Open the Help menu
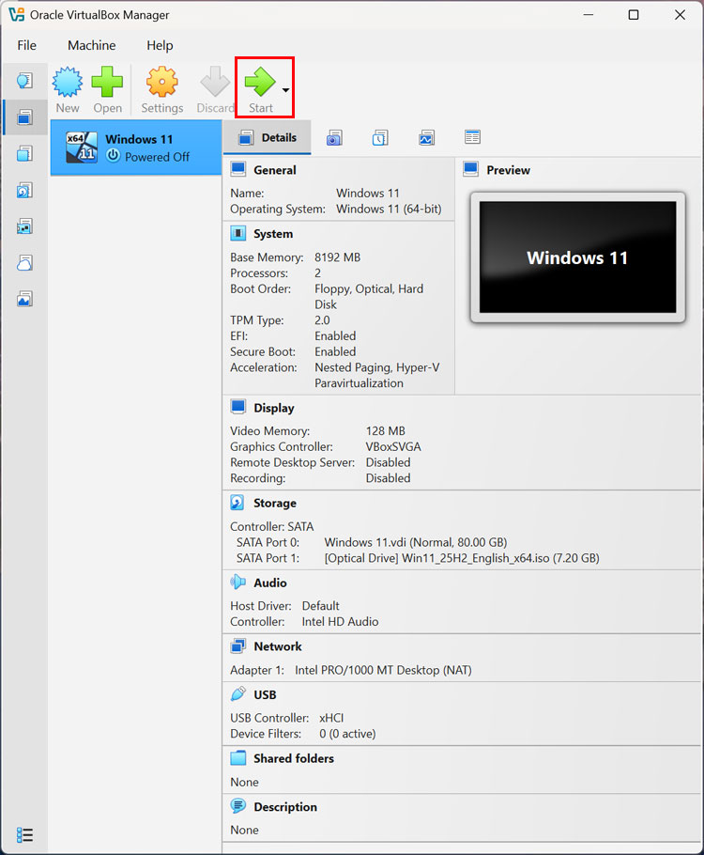704x855 pixels. 160,45
